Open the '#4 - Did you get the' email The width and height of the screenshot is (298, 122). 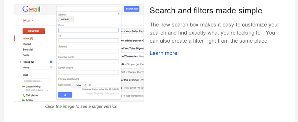pos(132,64)
